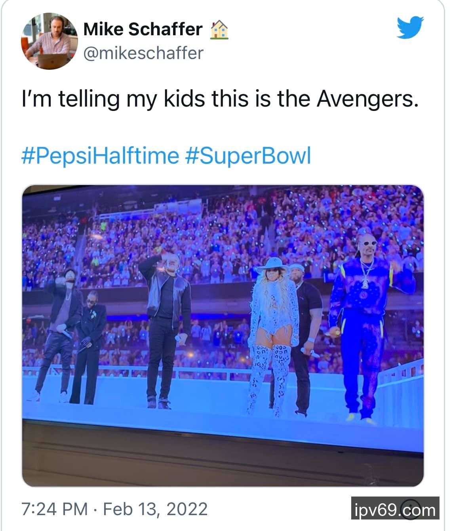Click the word Avengers in the tweet

pyautogui.click(x=367, y=99)
